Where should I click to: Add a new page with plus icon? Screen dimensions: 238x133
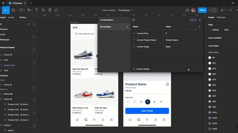(x=29, y=24)
